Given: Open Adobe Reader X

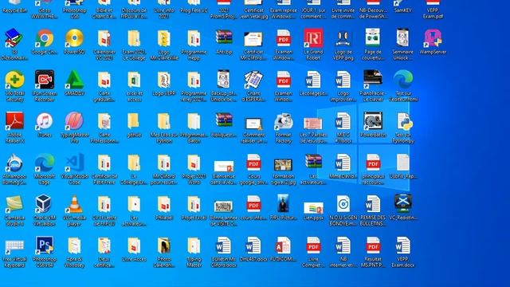Looking at the screenshot, I should point(14,121).
